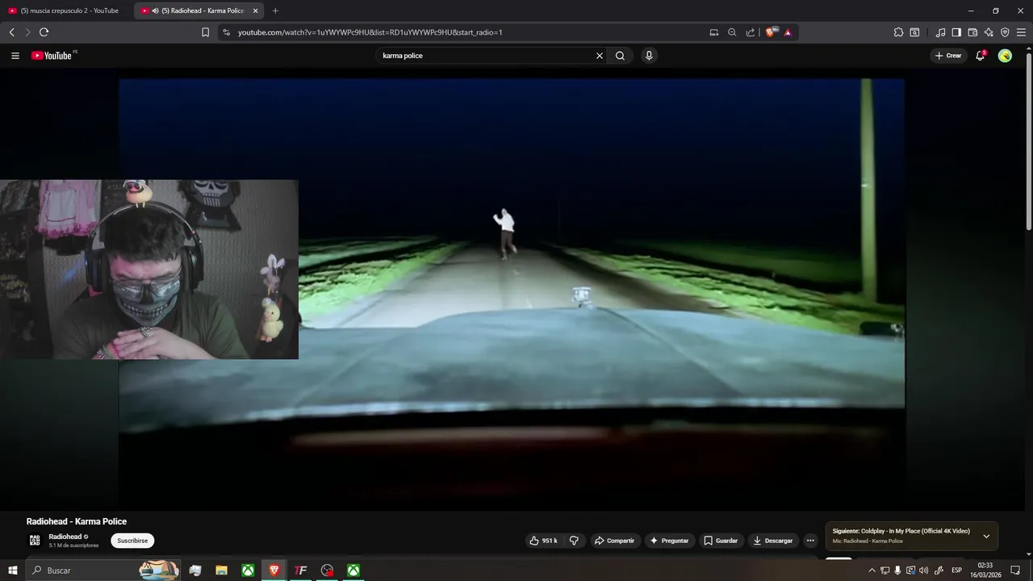Close the Radiohead - Karma Police tab
Viewport: 1033px width, 581px height.
click(256, 10)
